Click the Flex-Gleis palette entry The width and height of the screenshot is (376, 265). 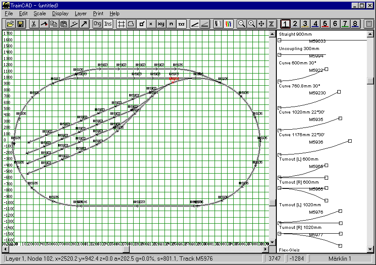click(x=289, y=250)
